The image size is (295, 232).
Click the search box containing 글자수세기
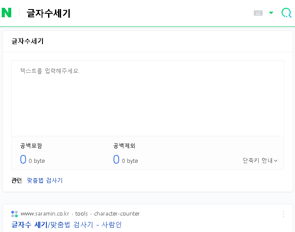point(137,13)
